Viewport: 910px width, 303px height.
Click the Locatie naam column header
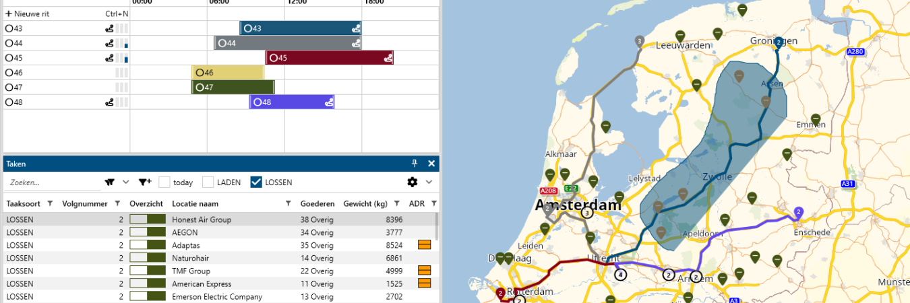tap(195, 203)
